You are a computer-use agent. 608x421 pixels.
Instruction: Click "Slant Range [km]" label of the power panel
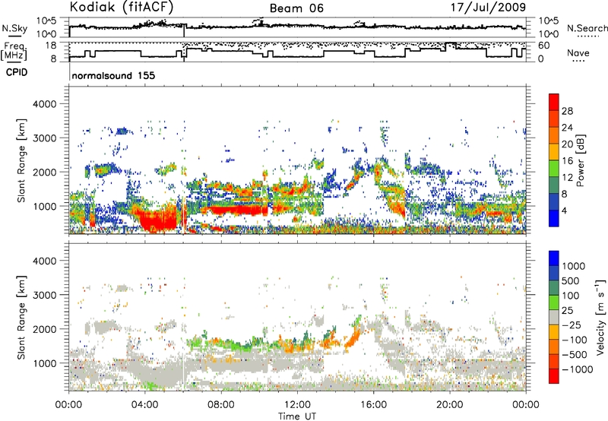tap(21, 160)
